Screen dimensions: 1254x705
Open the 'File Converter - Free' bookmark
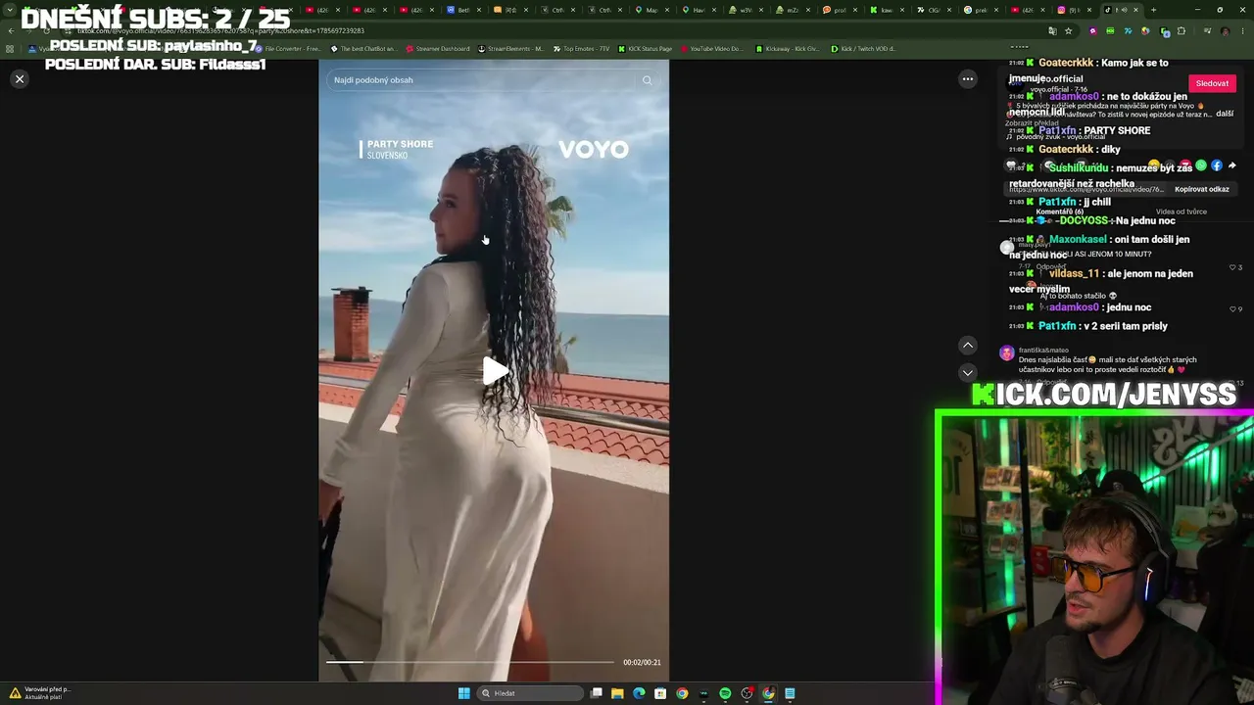[286, 49]
